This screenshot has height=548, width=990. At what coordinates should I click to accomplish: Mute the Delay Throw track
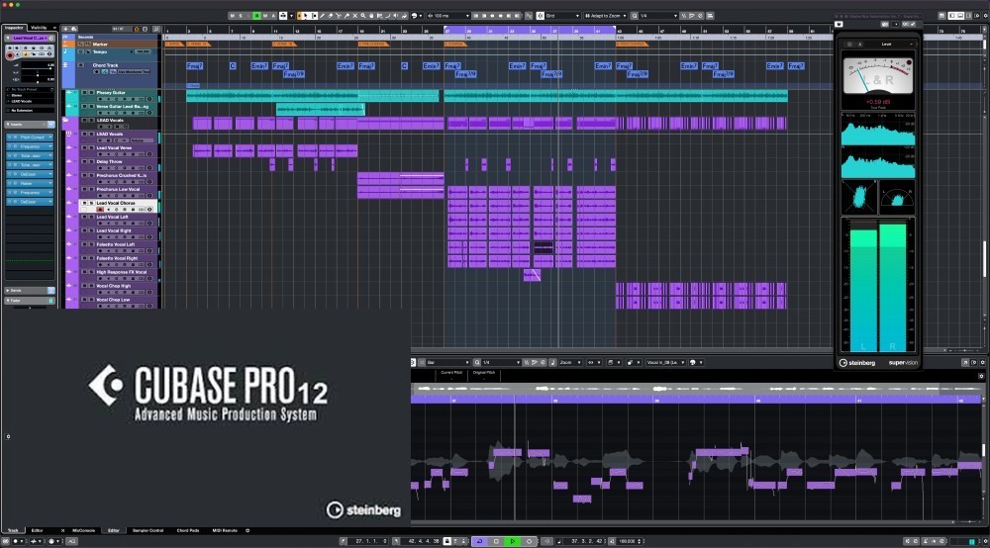pos(84,161)
